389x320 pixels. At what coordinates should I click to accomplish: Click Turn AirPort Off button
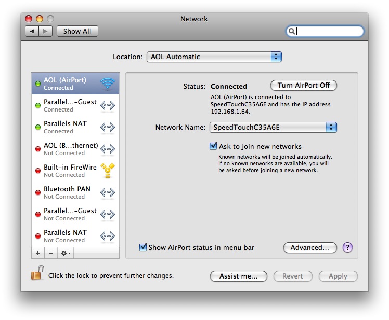point(303,86)
